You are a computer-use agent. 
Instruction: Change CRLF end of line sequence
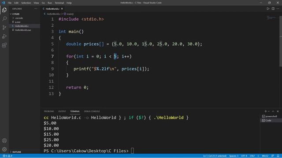[252, 156]
